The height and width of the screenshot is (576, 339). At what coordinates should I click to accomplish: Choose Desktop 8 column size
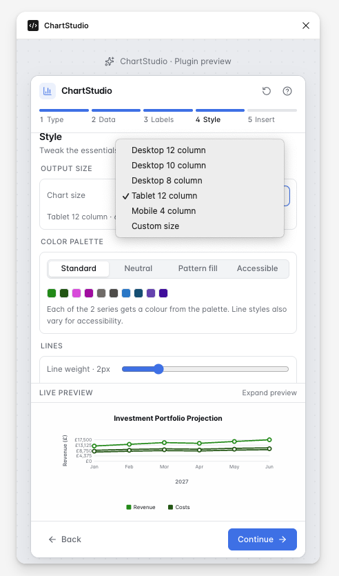point(200,180)
